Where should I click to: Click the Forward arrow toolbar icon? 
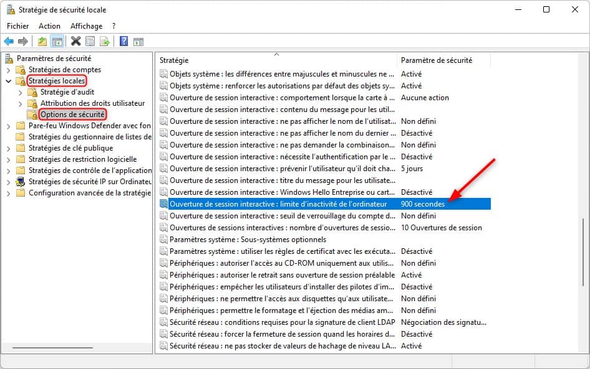(x=23, y=41)
